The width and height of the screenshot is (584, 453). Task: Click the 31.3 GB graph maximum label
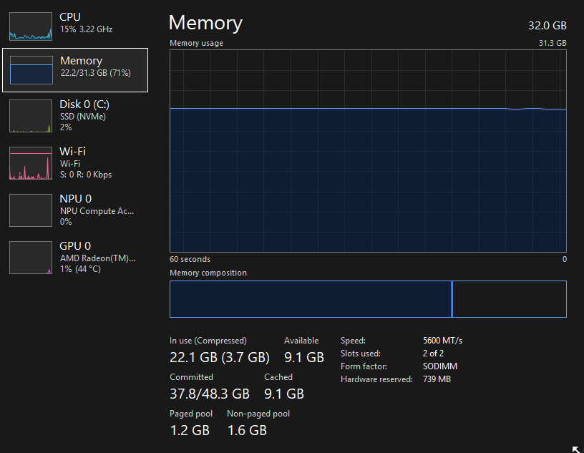point(553,43)
